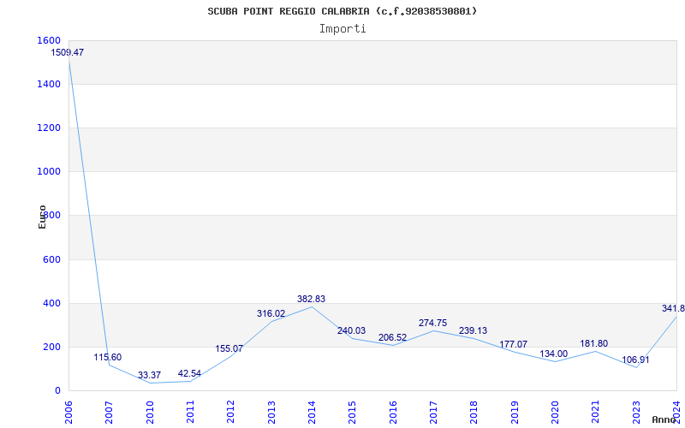This screenshot has width=685, height=428.
Task: Select the 400 y-axis tick label
Action: click(51, 304)
